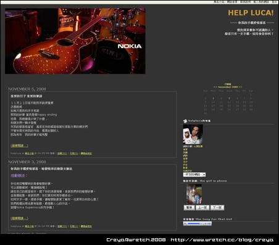The width and height of the screenshot is (279, 245).
Task: Show previous slide with 上一張 button
Action: (202, 207)
